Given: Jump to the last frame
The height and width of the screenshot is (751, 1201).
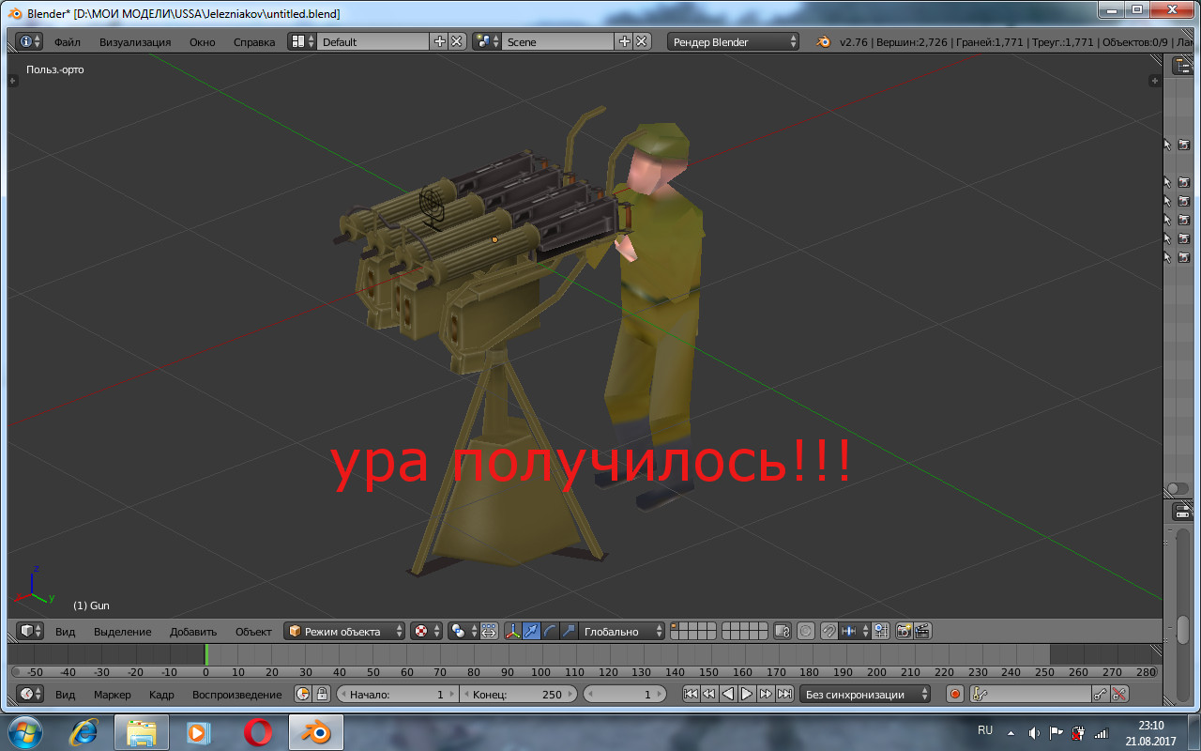Looking at the screenshot, I should coord(784,694).
